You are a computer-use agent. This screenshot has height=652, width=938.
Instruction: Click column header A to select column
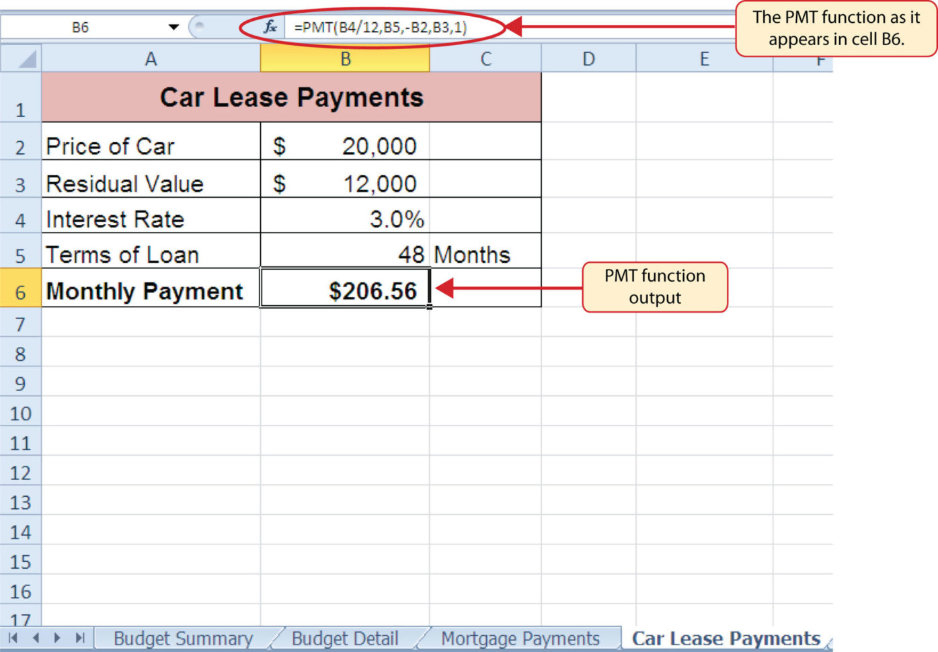(151, 58)
